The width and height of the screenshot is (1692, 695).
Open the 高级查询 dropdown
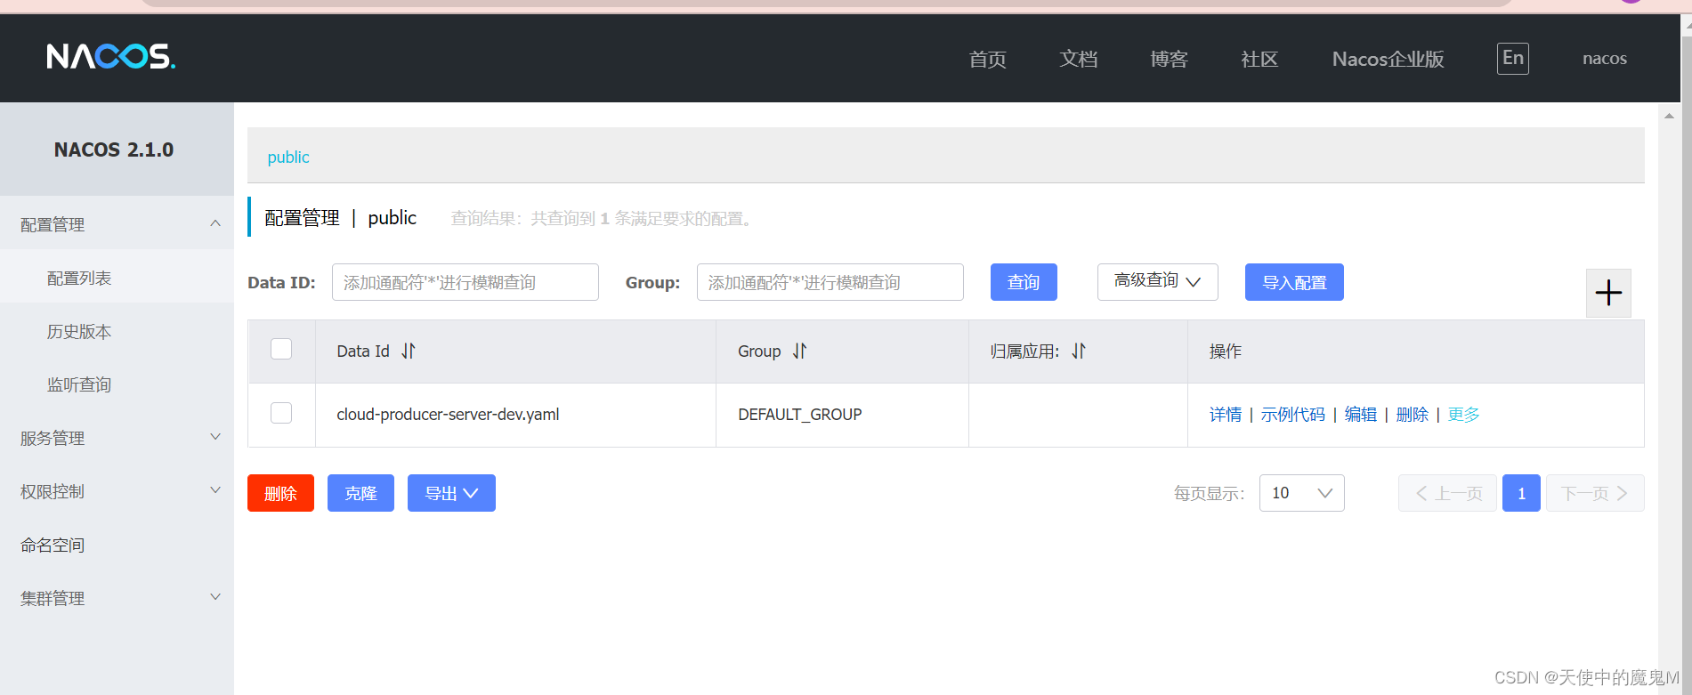tap(1157, 281)
